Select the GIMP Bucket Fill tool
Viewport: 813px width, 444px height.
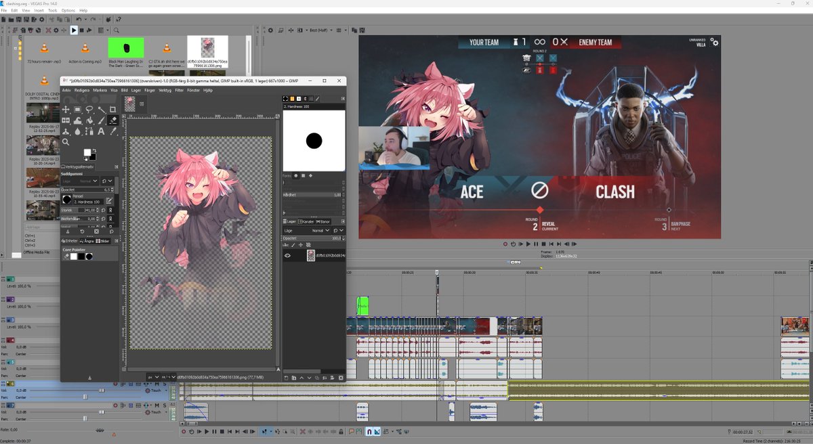[89, 120]
